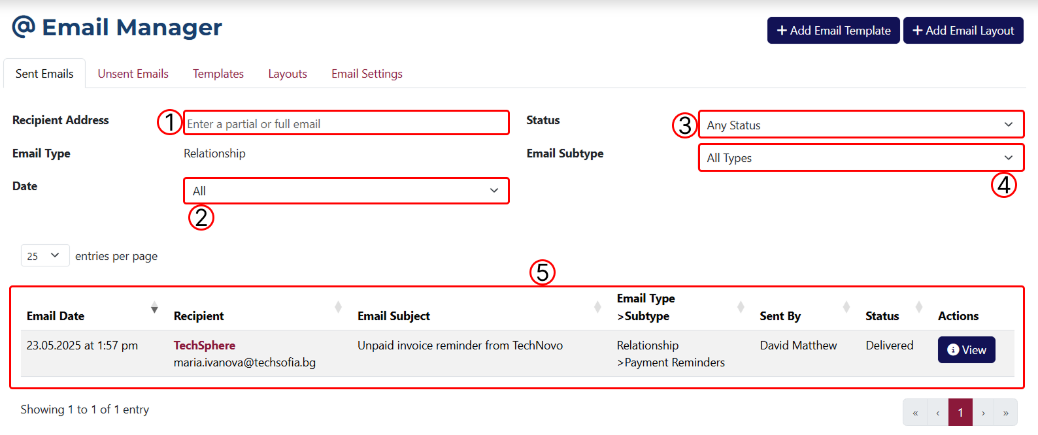Go to the first page of results
Screen dimensions: 1038x435
[915, 413]
